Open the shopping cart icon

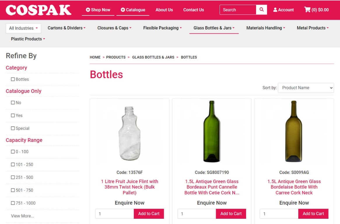tap(307, 10)
